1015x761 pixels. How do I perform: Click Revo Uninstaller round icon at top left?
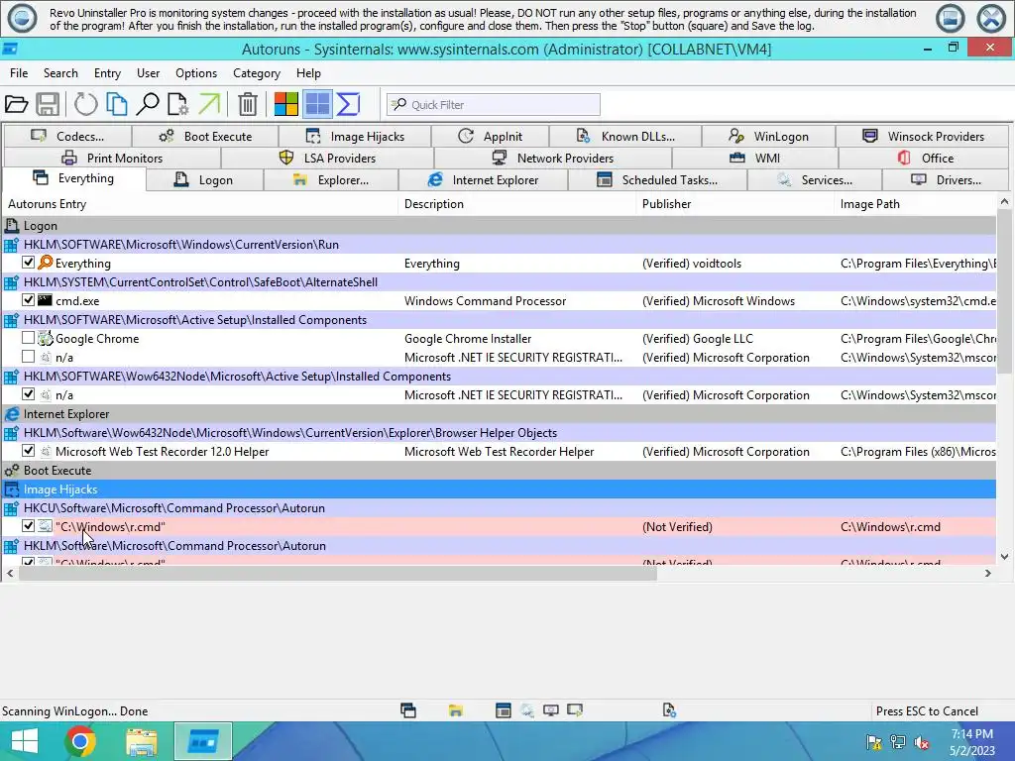[22, 19]
